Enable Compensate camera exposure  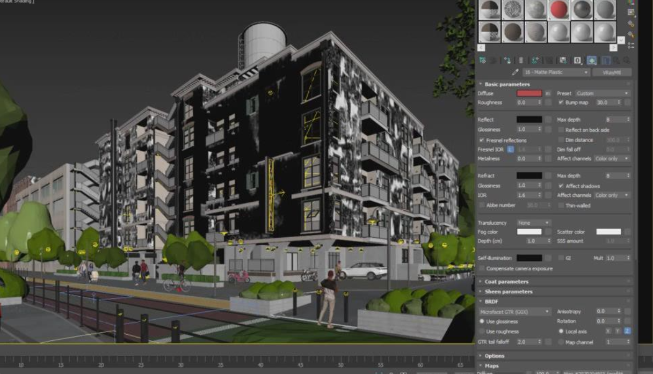(x=482, y=268)
